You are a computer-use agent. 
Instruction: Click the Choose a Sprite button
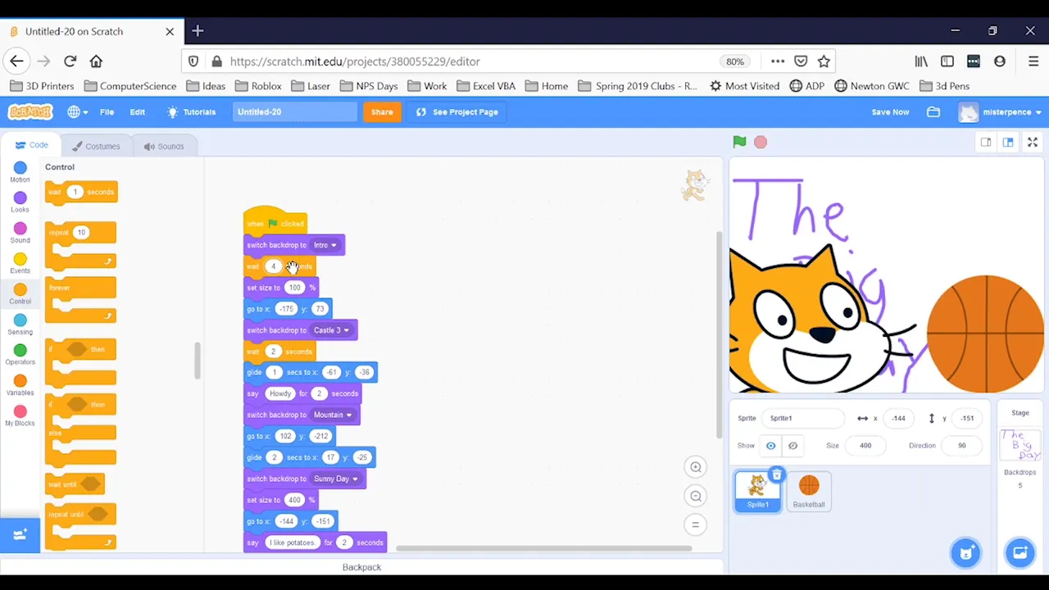pyautogui.click(x=965, y=552)
